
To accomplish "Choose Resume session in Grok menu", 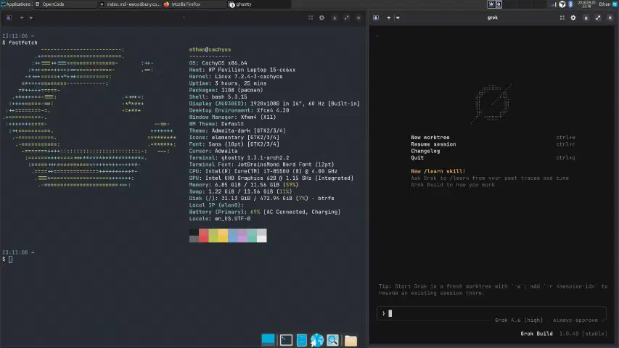I will click(x=433, y=144).
